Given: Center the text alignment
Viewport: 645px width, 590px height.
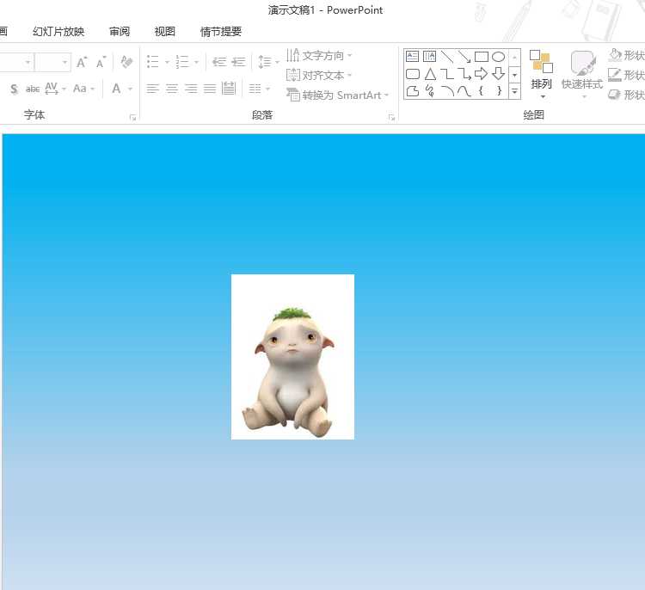Looking at the screenshot, I should coord(171,89).
